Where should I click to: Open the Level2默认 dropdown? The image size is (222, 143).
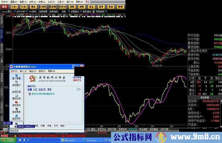point(8,11)
